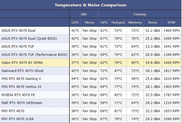This screenshot has width=182, height=123.
Task: Select the MSI RTX 4070 Gaming X label
Action: 21,79
